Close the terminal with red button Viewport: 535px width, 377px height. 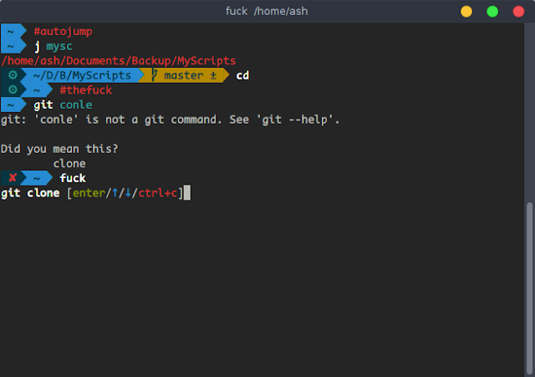[x=518, y=12]
